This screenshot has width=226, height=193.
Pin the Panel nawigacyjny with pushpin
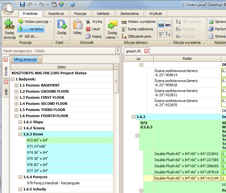(x=118, y=51)
